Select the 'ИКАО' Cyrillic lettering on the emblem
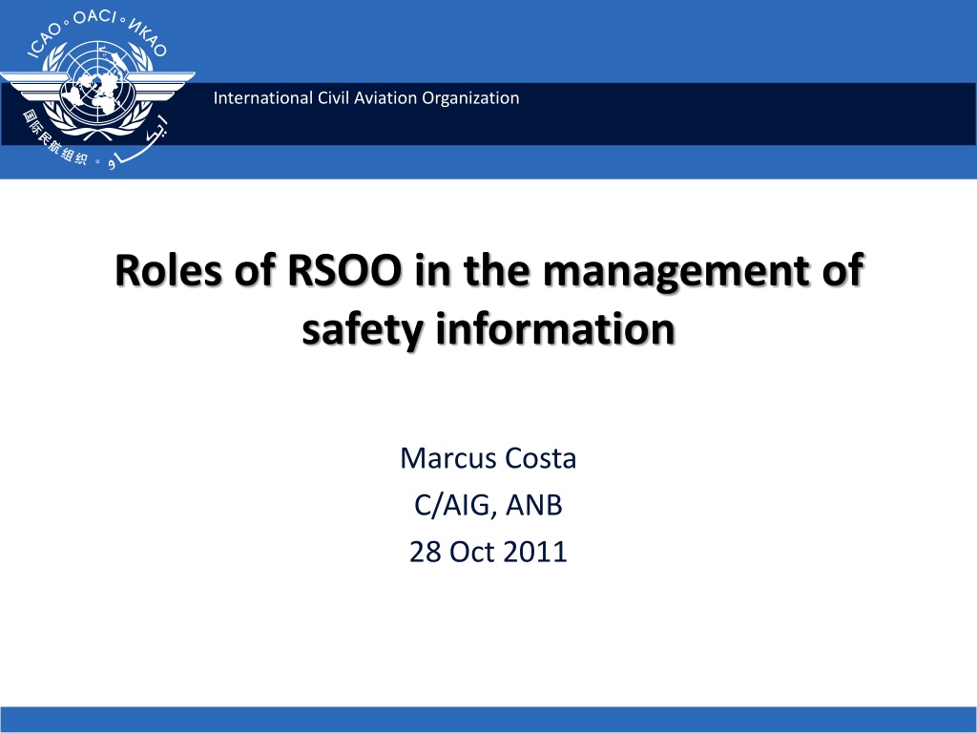The height and width of the screenshot is (733, 977). (x=148, y=38)
